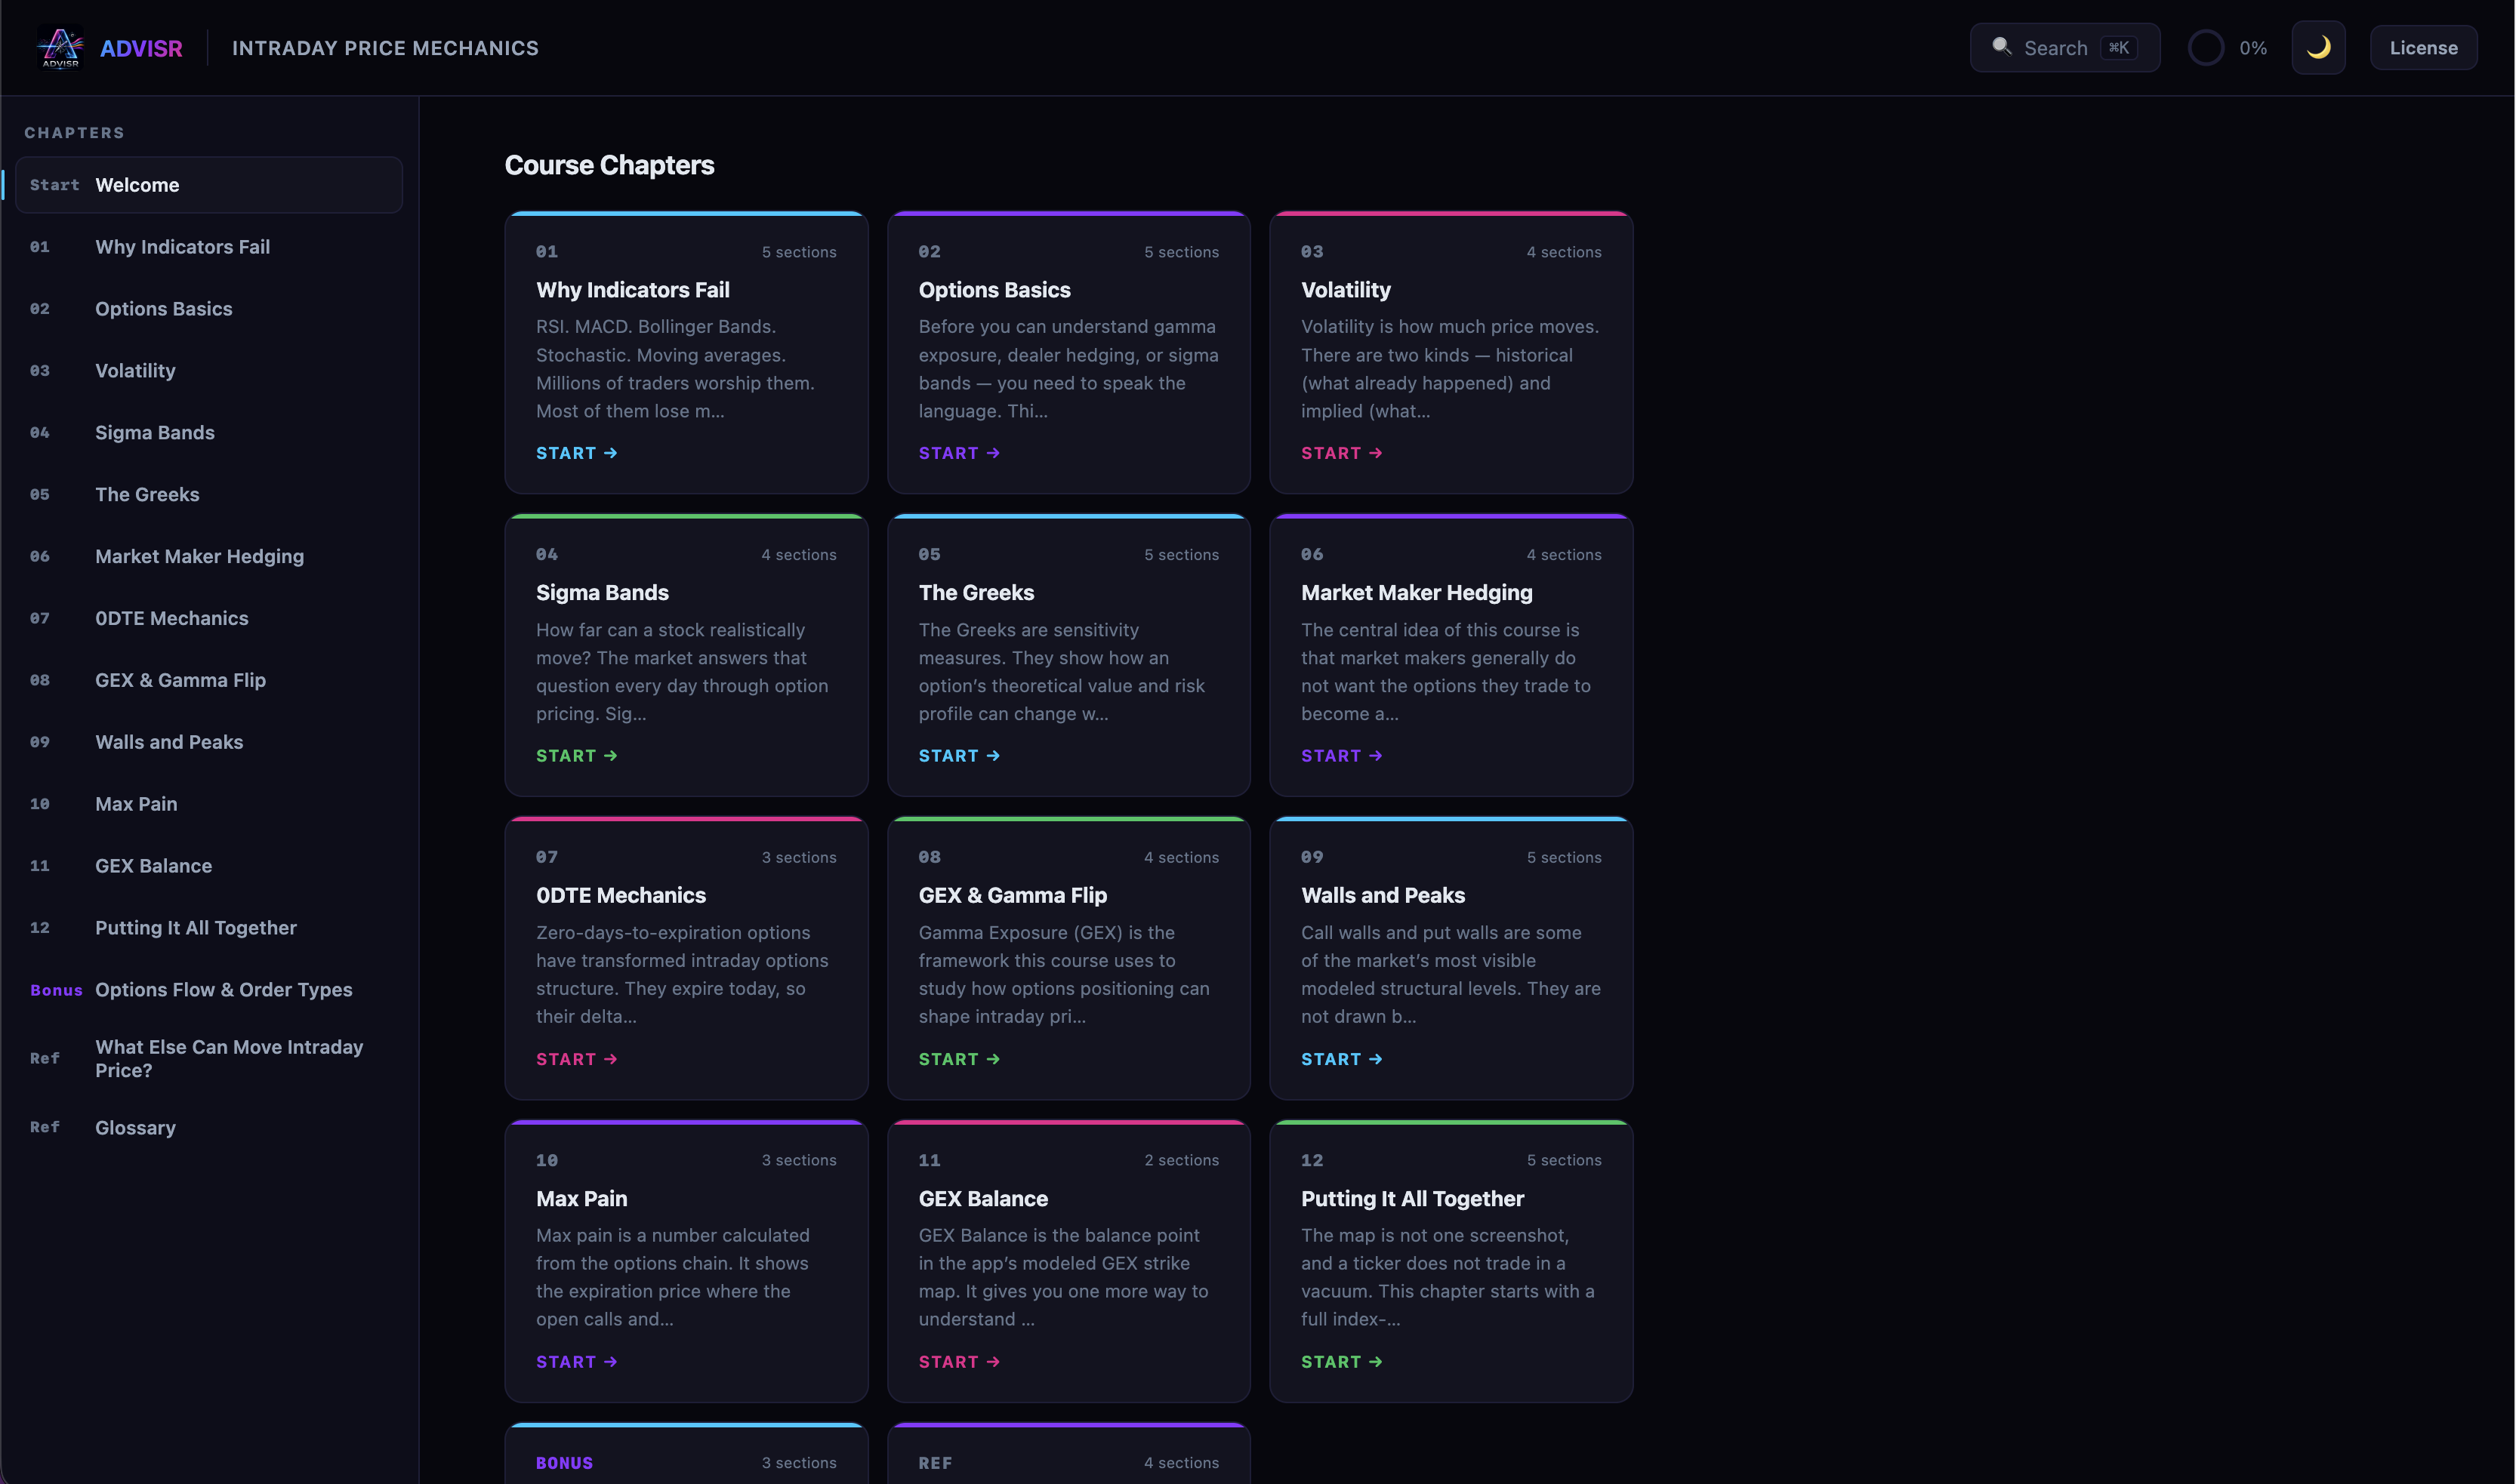Start the Why Indicators Fail chapter card
This screenshot has height=1484, width=2516.
[576, 454]
